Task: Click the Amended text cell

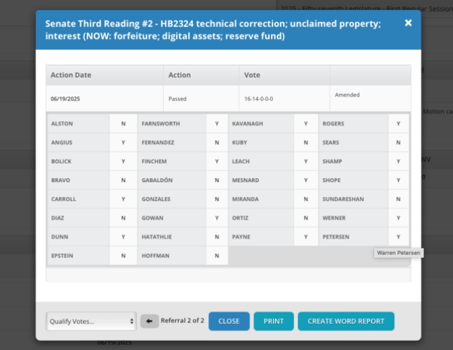Action: 348,95
